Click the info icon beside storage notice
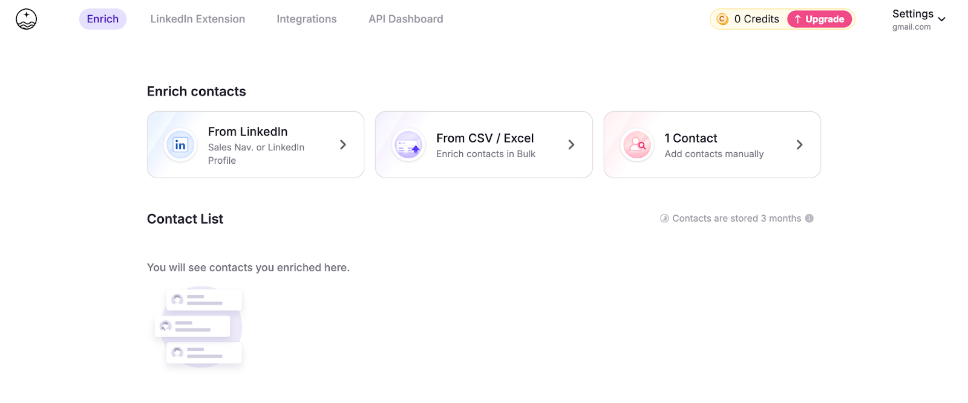This screenshot has height=403, width=968. 809,219
